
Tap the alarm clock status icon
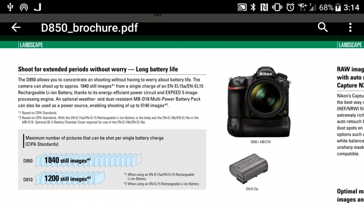pyautogui.click(x=290, y=7)
